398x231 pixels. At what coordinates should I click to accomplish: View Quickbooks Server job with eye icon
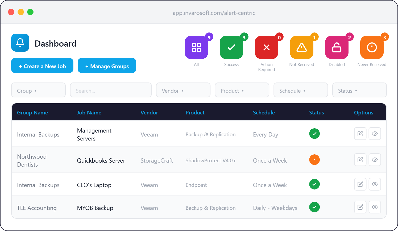tap(375, 160)
